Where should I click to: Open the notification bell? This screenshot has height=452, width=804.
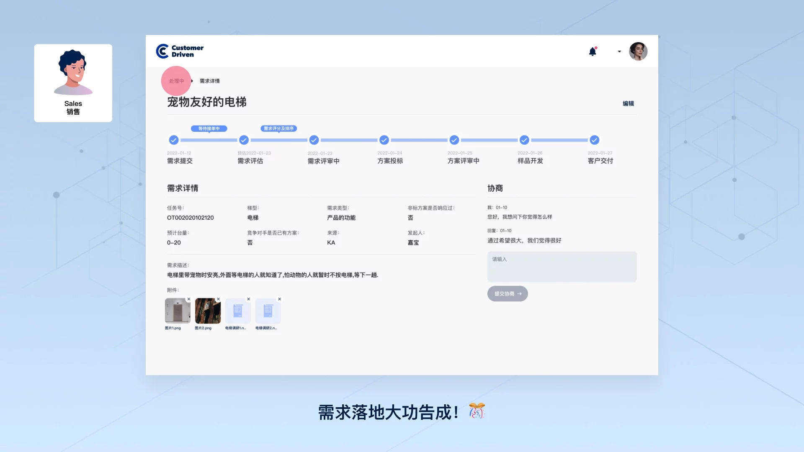[593, 51]
